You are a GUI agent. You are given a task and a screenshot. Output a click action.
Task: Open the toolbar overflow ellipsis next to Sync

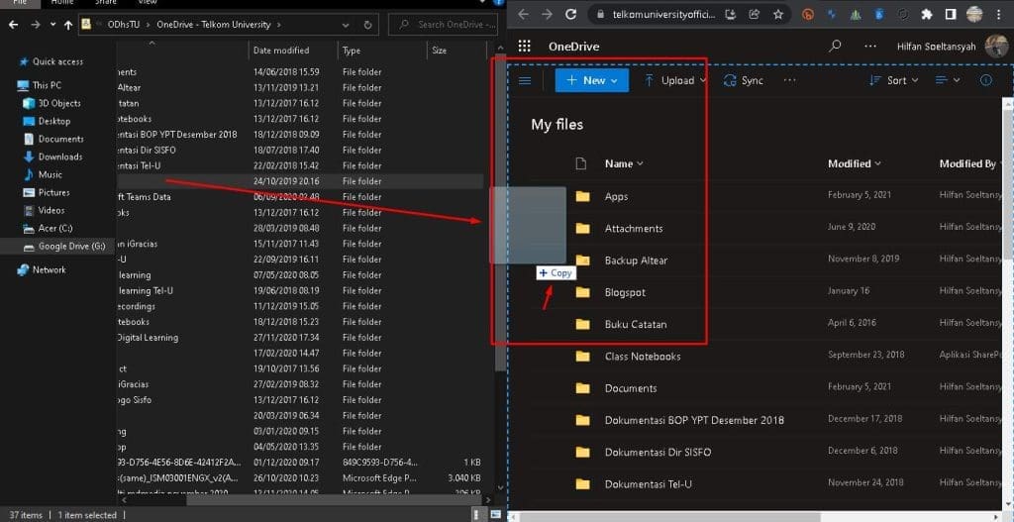tap(789, 80)
